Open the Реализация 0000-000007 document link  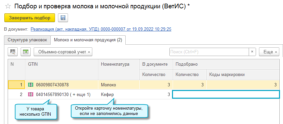(x=101, y=29)
